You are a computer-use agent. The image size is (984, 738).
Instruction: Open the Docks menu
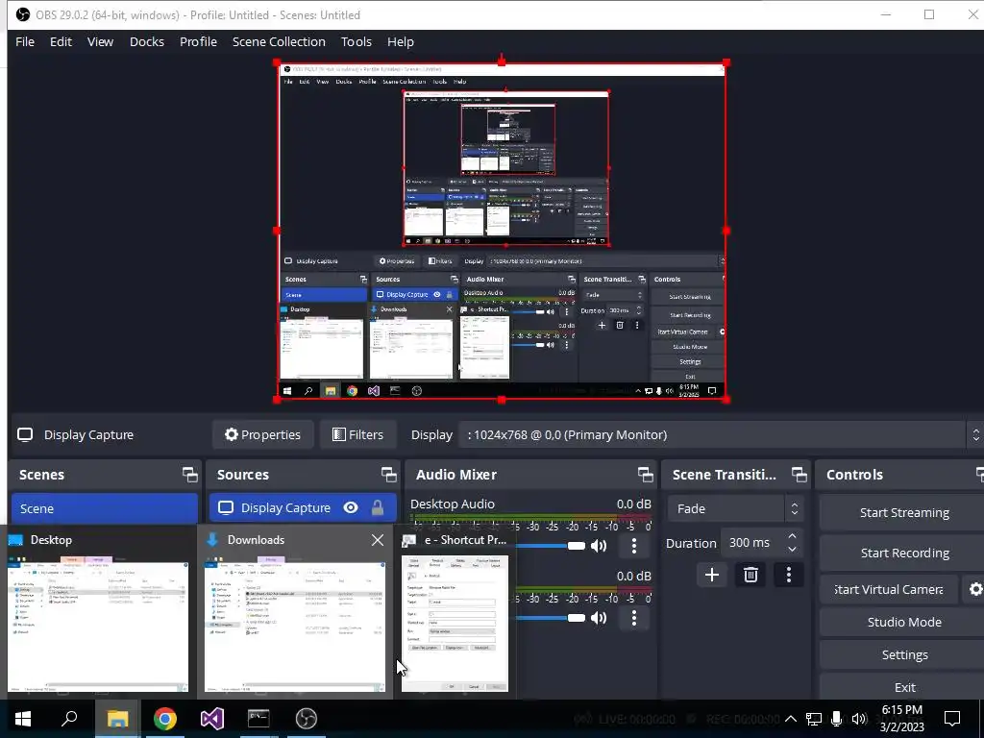[147, 42]
